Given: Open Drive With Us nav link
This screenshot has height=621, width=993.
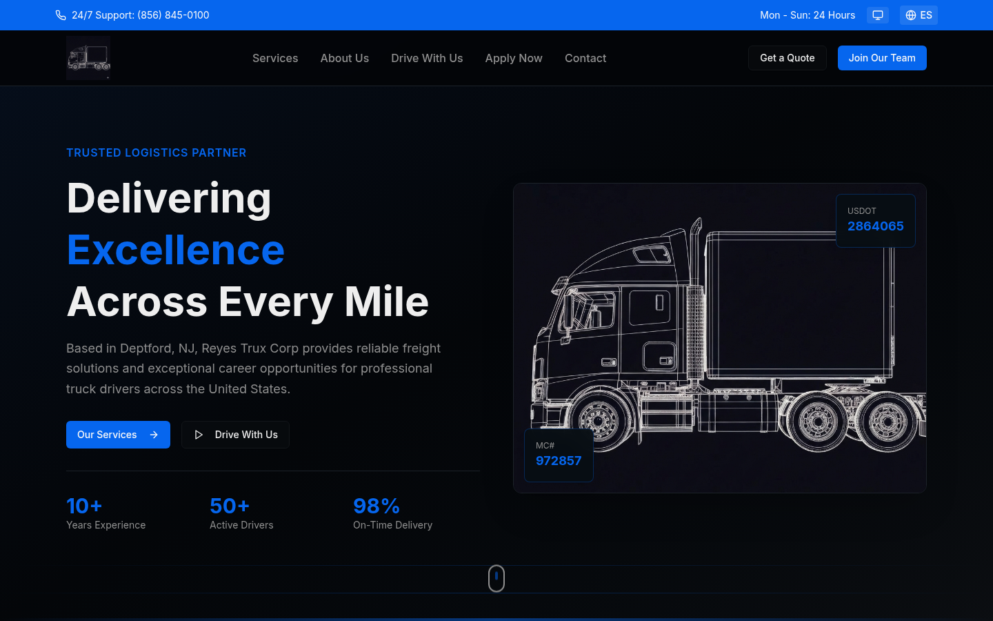Looking at the screenshot, I should 427,58.
